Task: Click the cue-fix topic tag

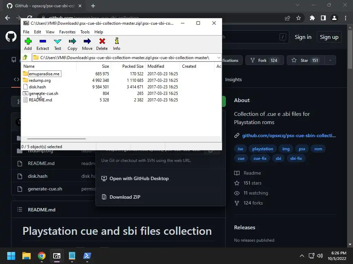Action: (x=260, y=158)
